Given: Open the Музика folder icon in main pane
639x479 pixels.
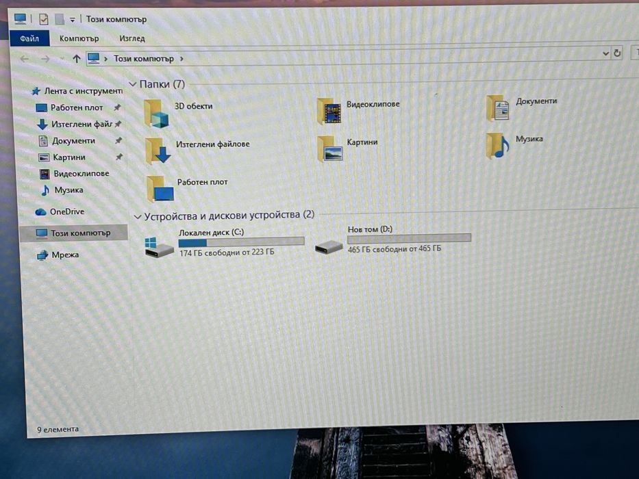Looking at the screenshot, I should pos(498,146).
